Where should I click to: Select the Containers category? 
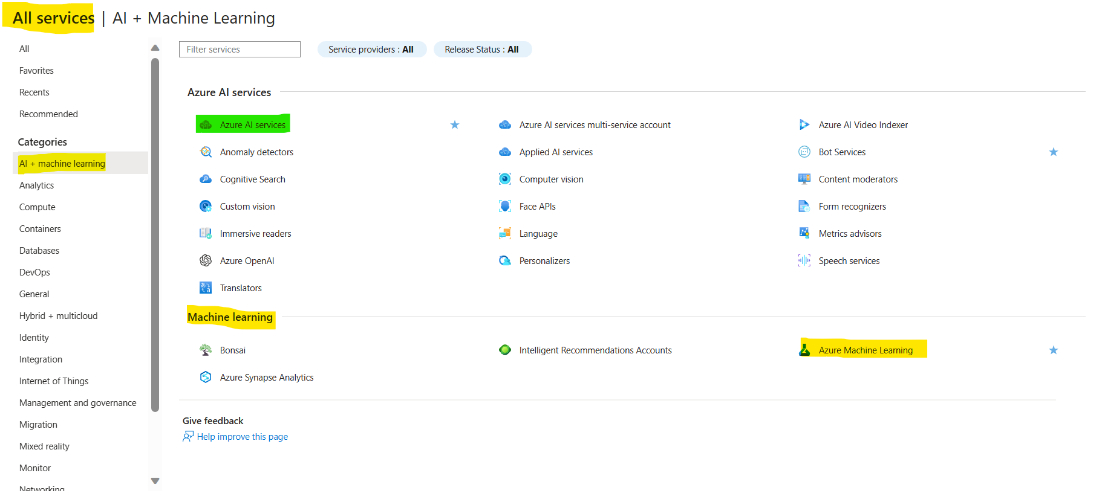40,229
